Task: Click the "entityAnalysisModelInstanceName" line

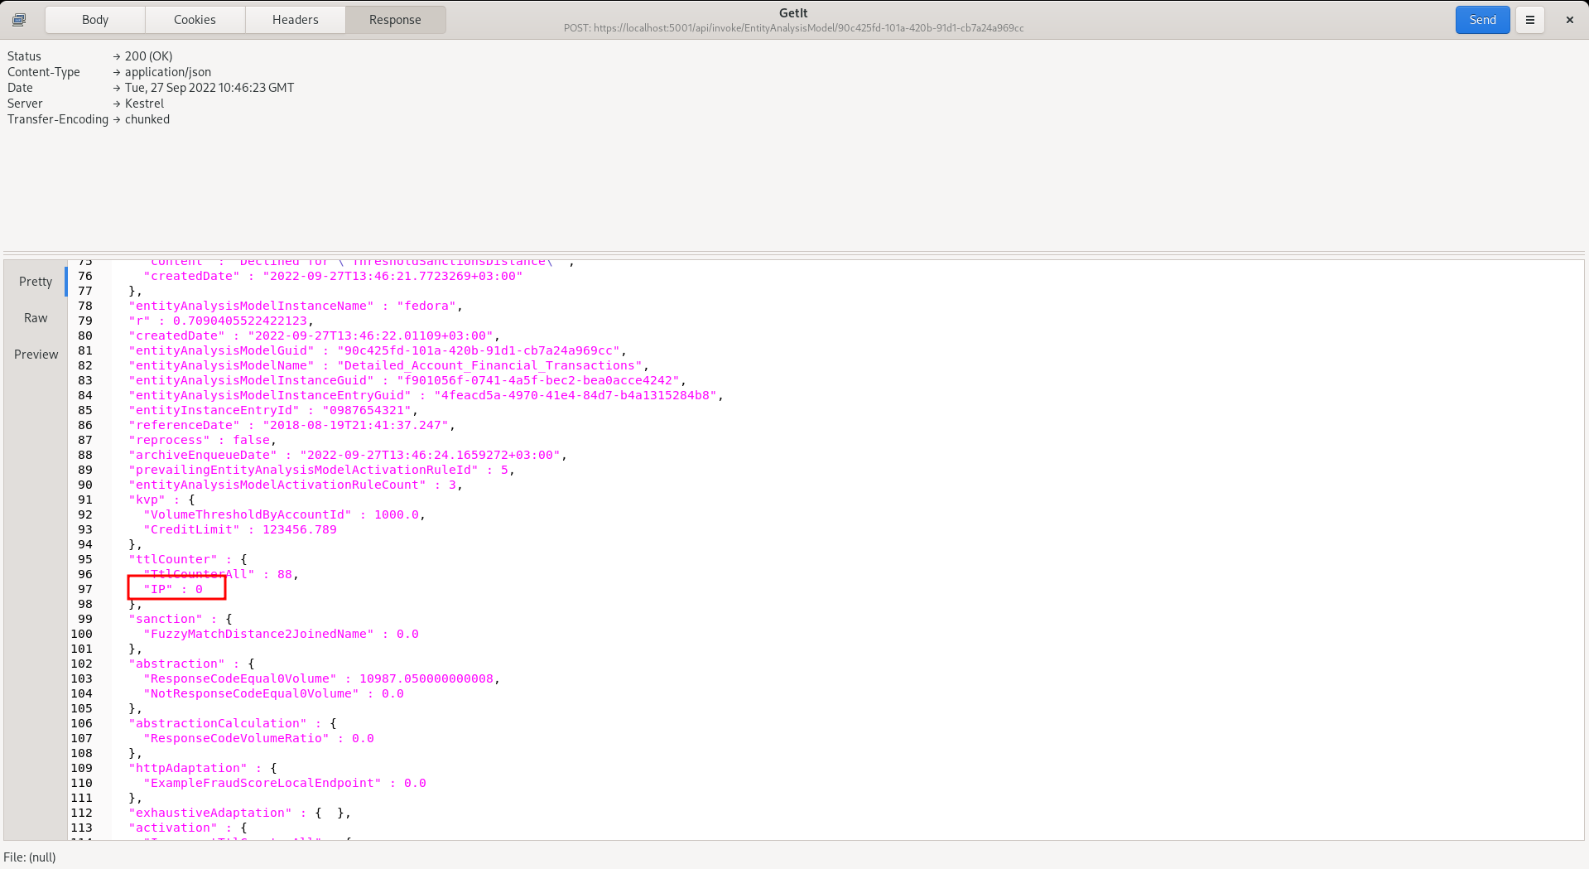Action: coord(296,306)
